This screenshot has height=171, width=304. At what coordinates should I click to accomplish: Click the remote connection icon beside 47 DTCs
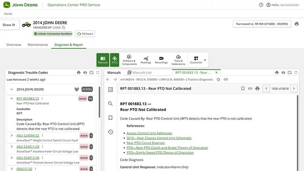coord(77,89)
